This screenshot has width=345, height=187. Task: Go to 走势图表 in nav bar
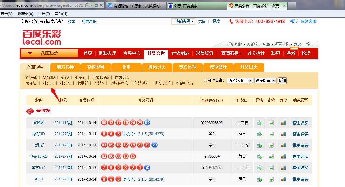coord(180,53)
